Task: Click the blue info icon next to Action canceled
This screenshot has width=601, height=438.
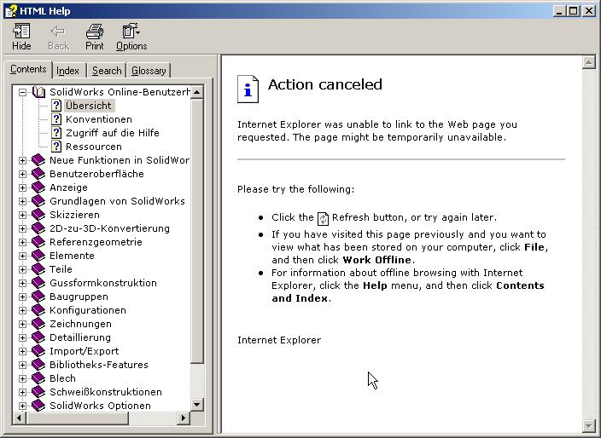Action: click(x=248, y=89)
